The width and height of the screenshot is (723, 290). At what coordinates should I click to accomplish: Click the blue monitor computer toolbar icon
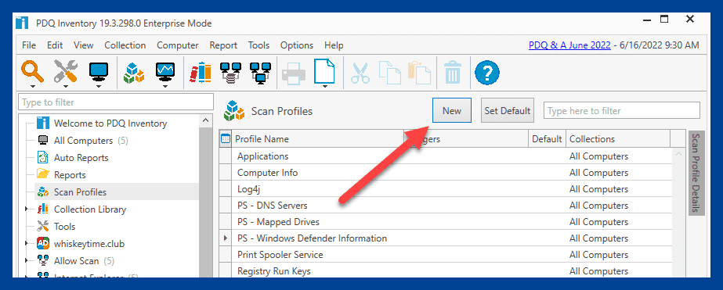click(98, 72)
